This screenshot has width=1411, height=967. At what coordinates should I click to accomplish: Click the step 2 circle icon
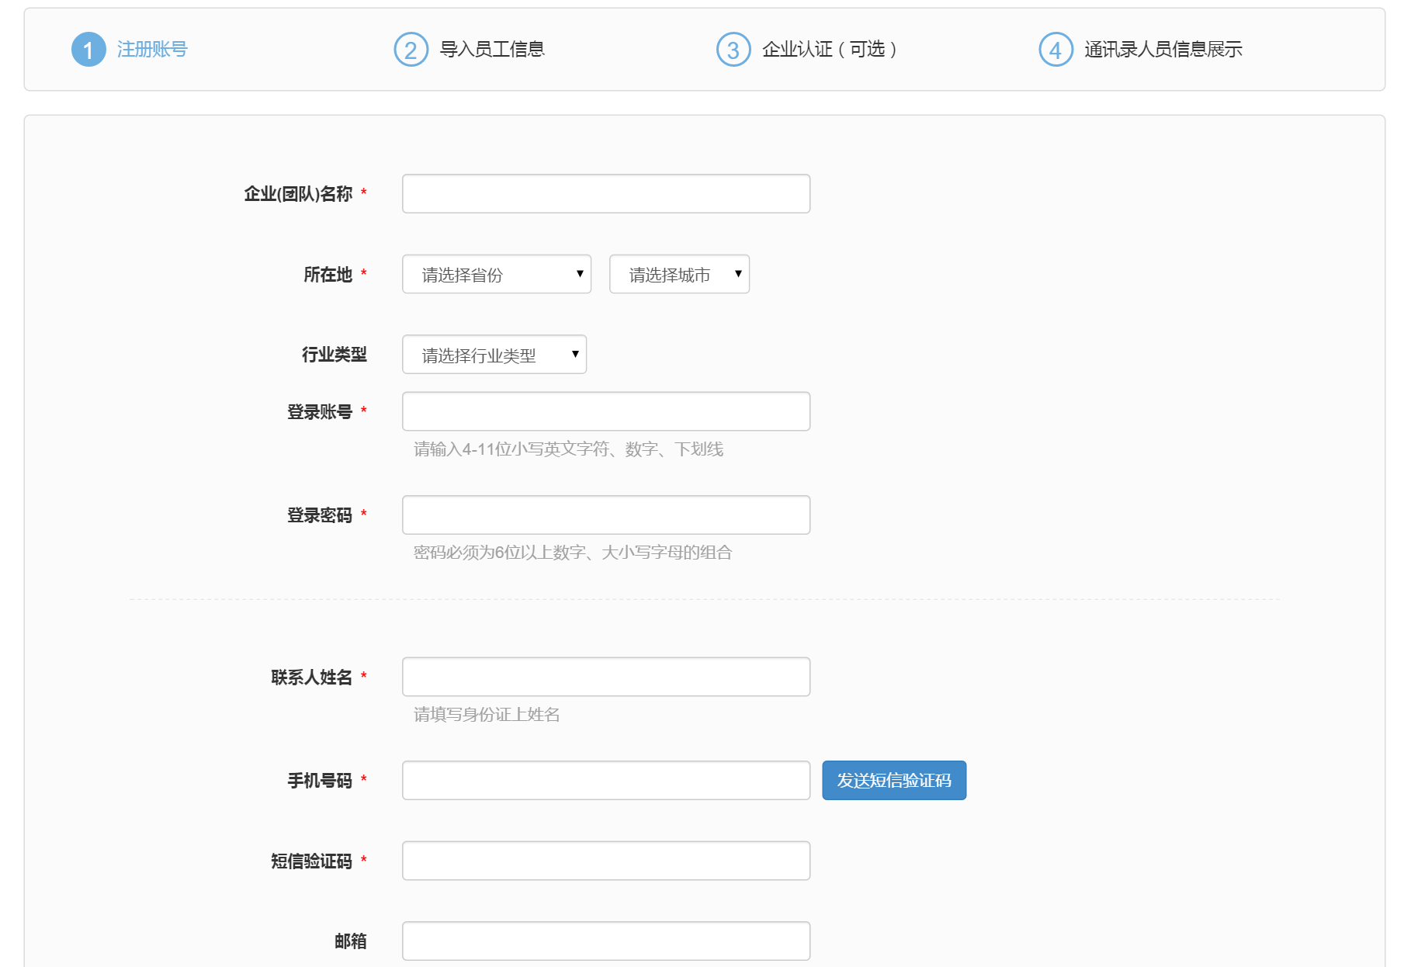point(411,50)
